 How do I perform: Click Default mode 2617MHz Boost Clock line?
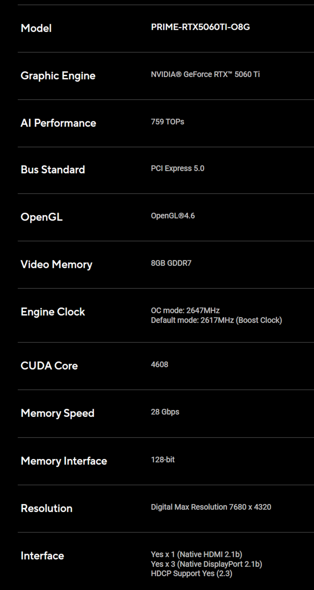[216, 320]
